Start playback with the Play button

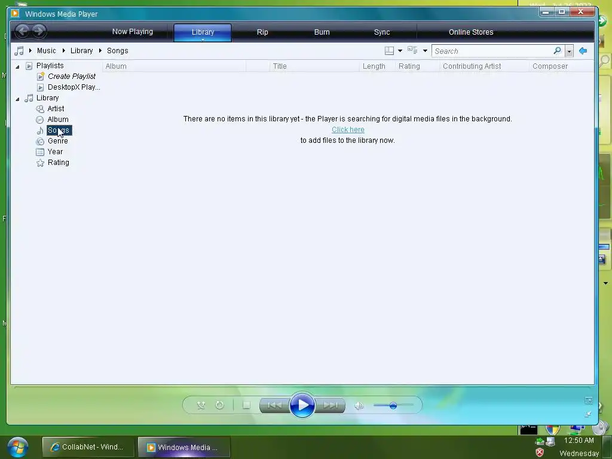point(302,405)
